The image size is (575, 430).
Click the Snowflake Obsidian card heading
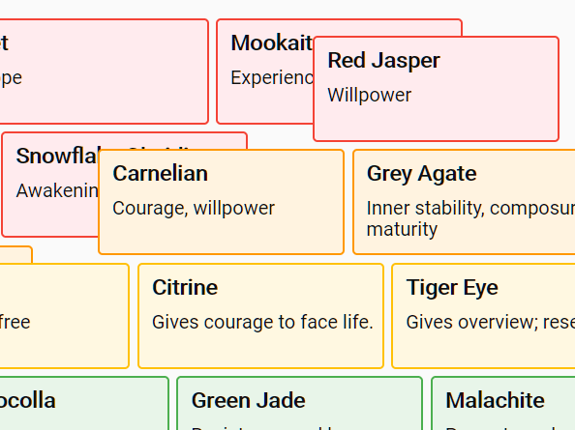57,156
